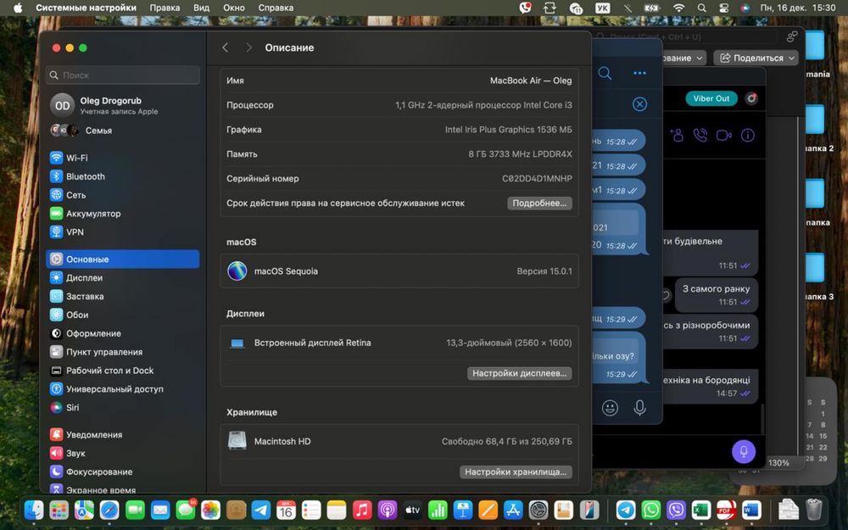Click the Поиск field in System Settings
848x530 pixels.
123,75
